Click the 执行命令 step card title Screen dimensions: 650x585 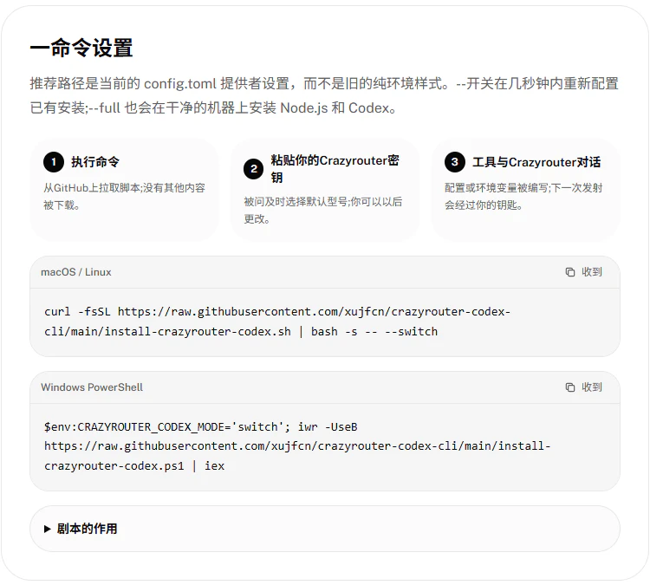pos(95,162)
